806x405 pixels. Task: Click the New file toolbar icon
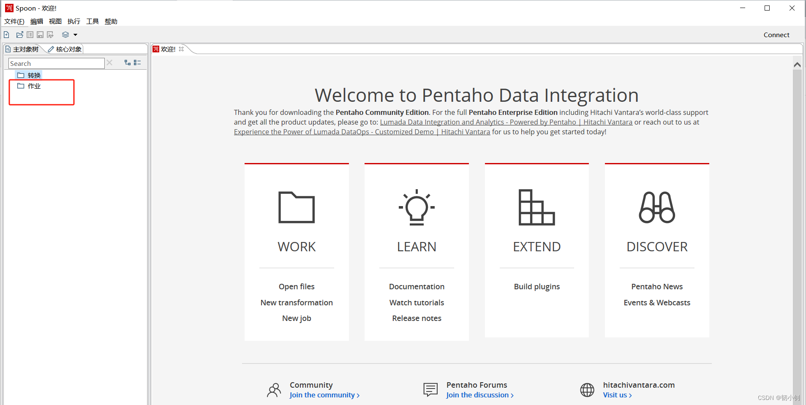(6, 35)
